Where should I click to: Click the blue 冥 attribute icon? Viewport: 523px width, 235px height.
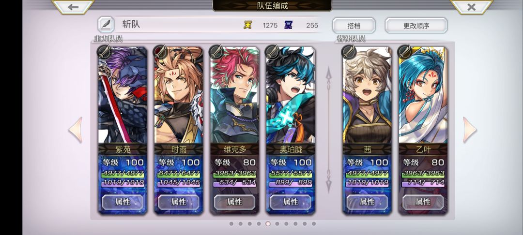(x=288, y=25)
